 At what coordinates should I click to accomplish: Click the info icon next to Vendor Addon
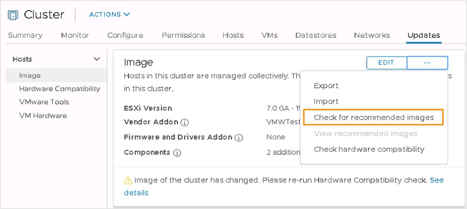(x=185, y=122)
